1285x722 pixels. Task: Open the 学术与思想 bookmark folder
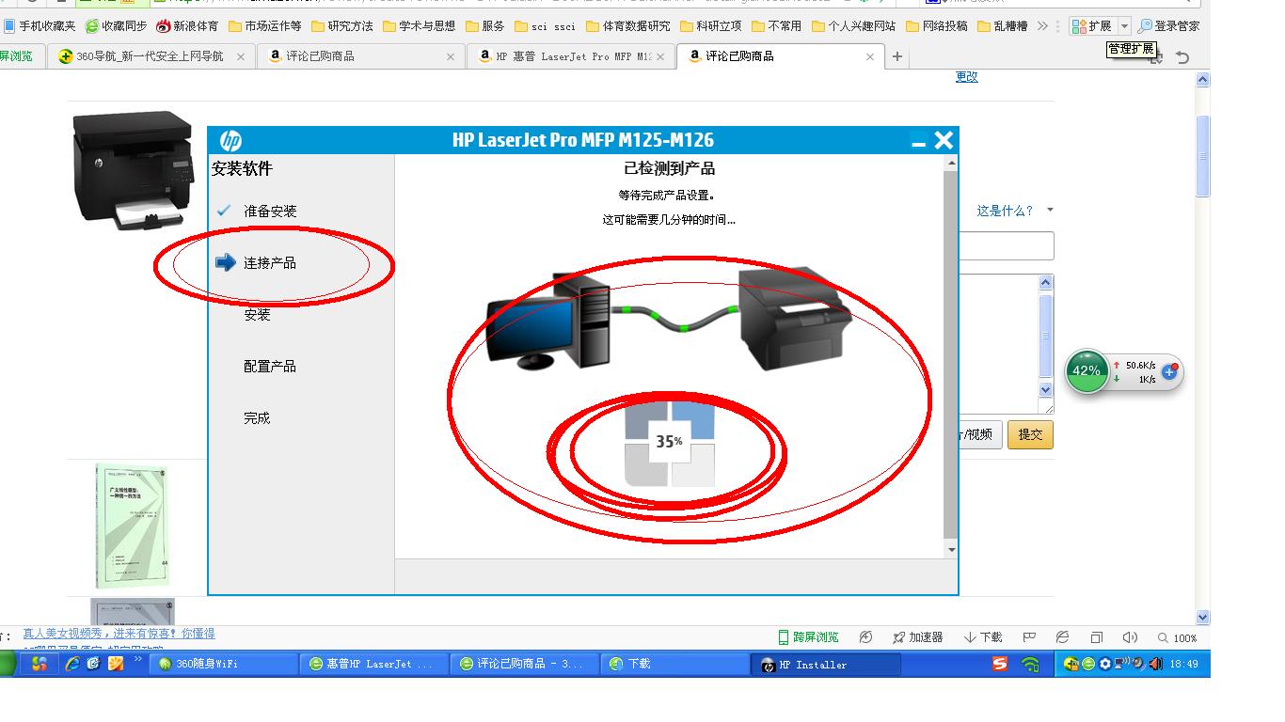pyautogui.click(x=420, y=26)
